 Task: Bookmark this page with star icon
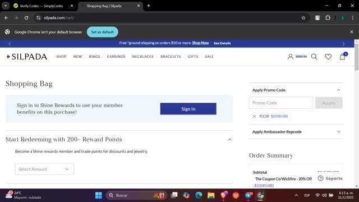click(303, 17)
